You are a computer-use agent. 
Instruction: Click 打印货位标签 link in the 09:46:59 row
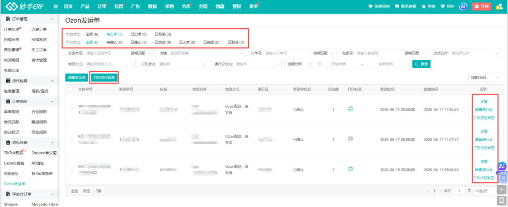click(484, 178)
